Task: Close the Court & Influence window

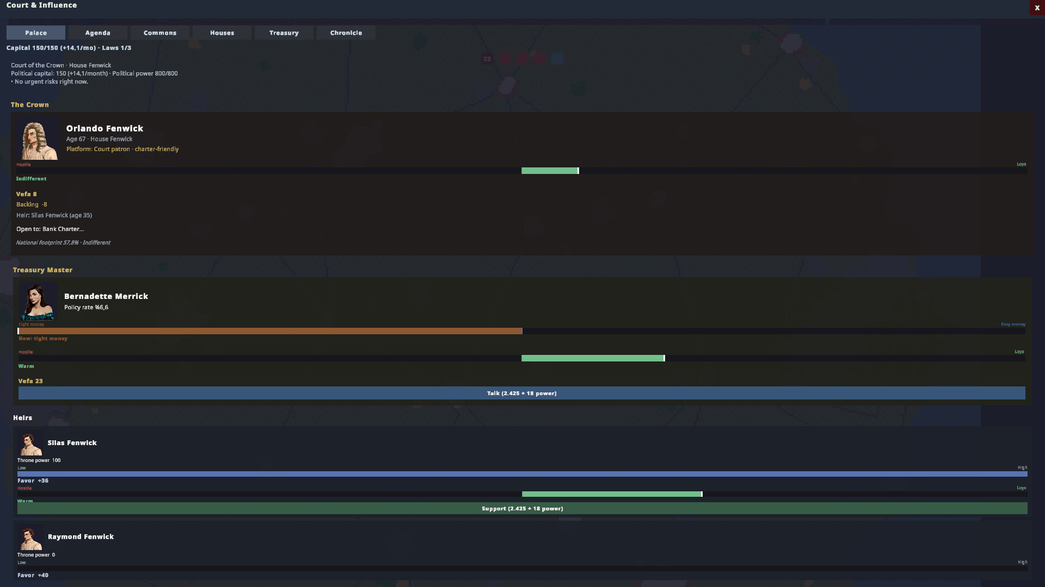Action: click(x=1037, y=8)
